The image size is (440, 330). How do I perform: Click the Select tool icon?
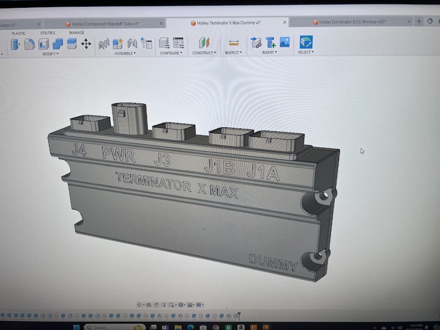click(306, 42)
